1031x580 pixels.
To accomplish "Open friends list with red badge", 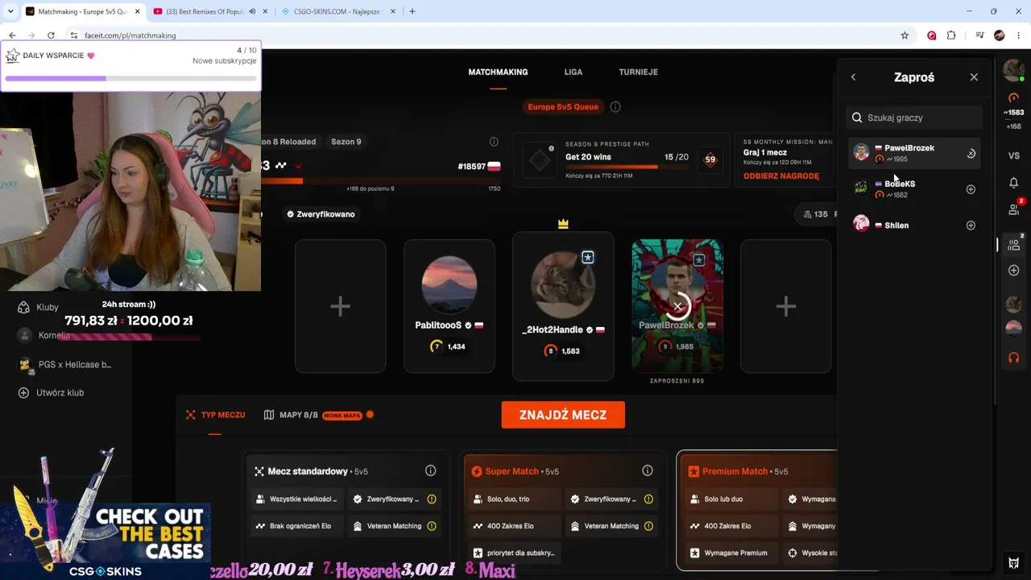I will click(1014, 209).
